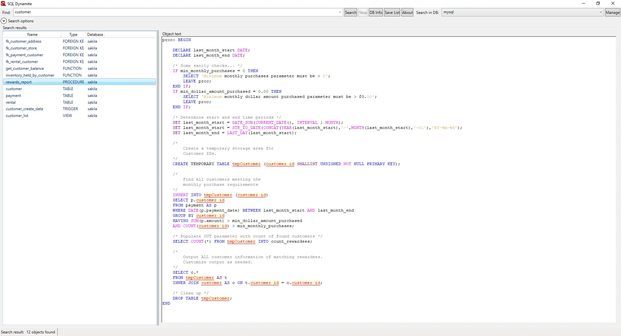Viewport: 621px width, 336px height.
Task: Click the splitter between results and object text
Action: (x=158, y=178)
